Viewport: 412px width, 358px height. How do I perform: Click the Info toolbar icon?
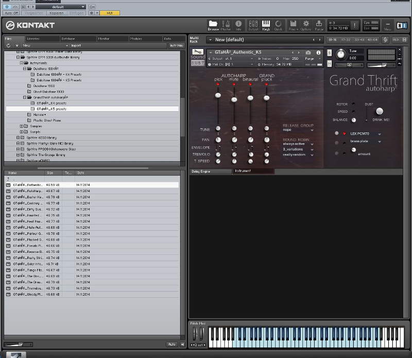pos(238,25)
